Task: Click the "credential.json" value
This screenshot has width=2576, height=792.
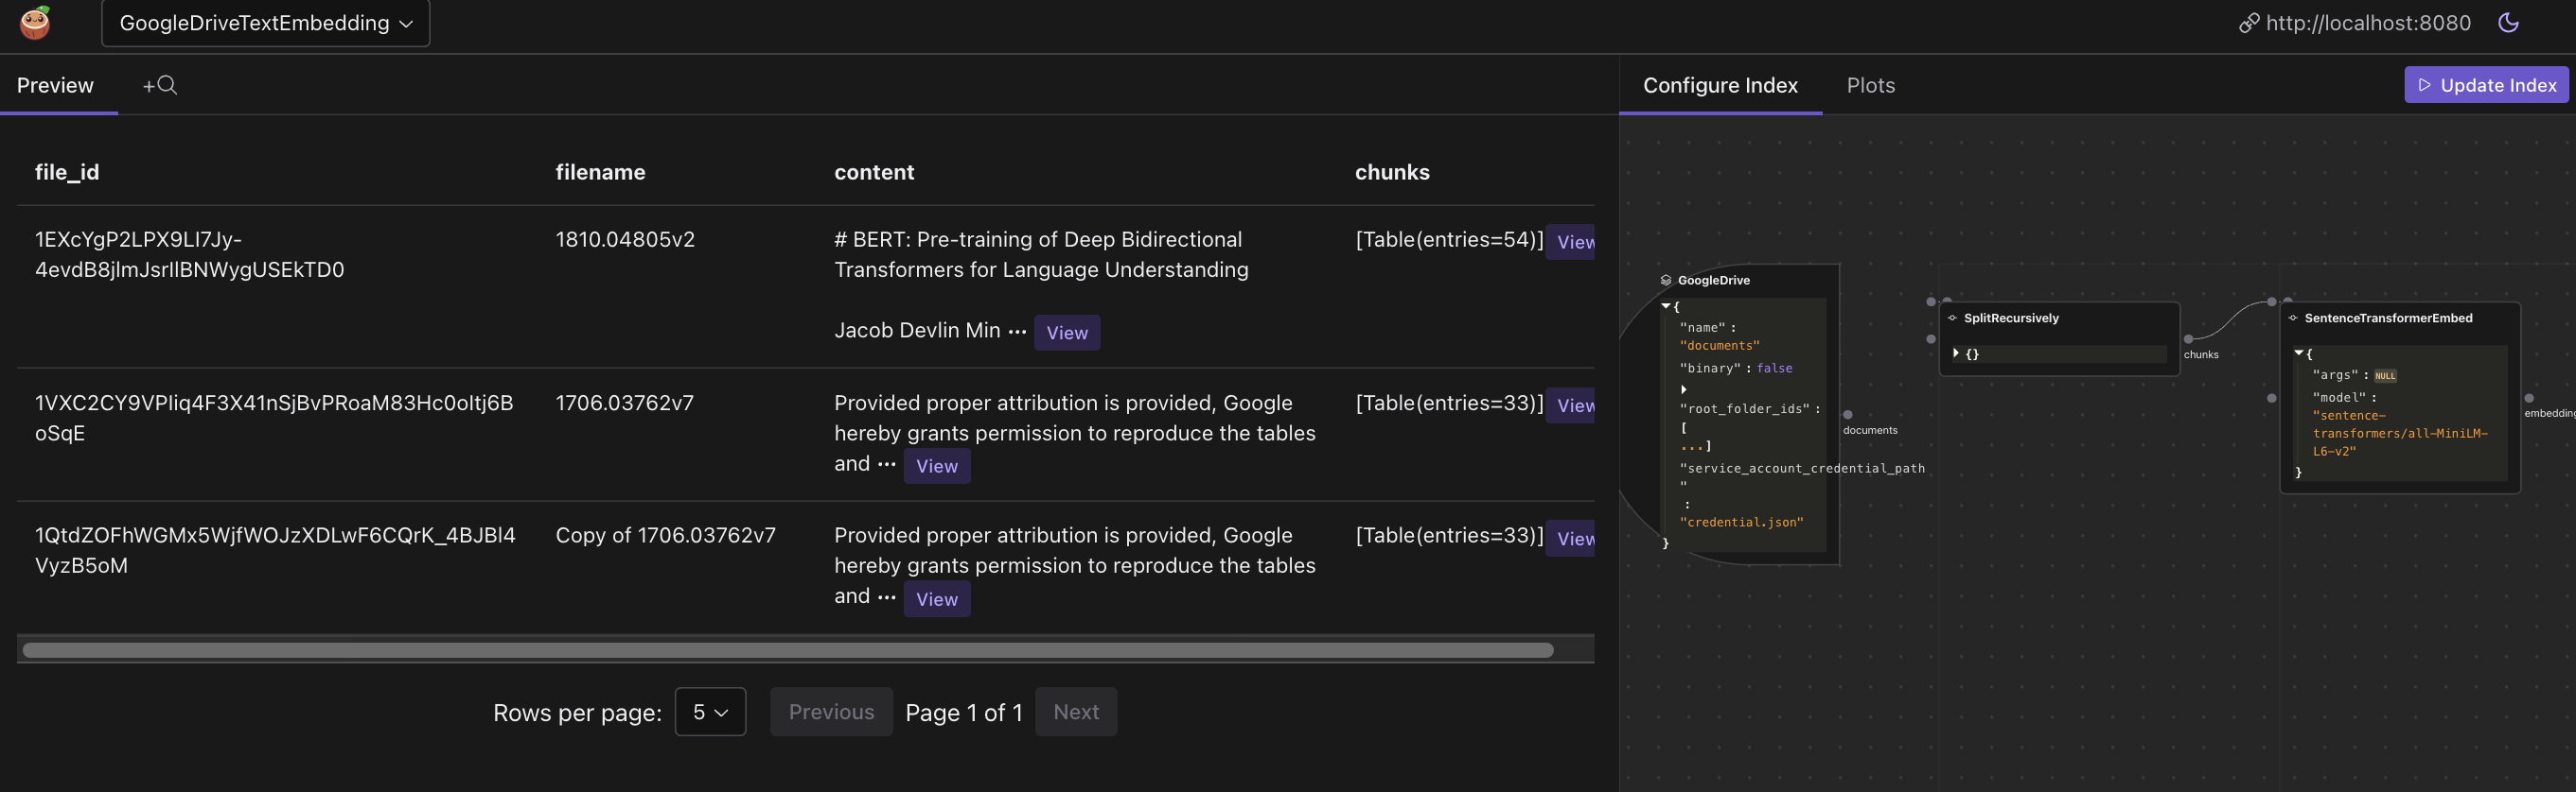Action: point(1742,523)
